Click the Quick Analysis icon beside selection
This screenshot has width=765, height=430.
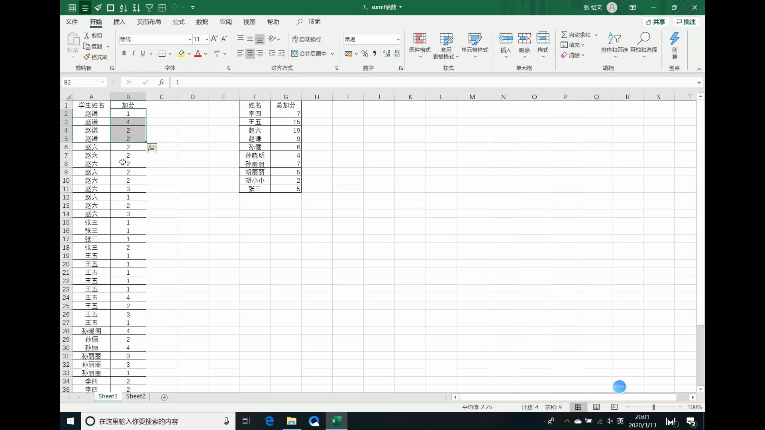tap(152, 148)
